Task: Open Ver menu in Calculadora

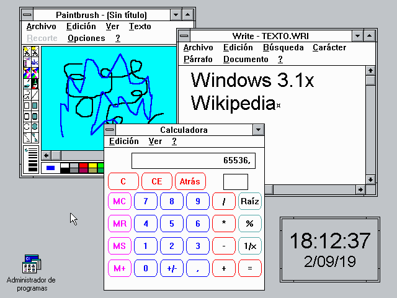Action: [155, 141]
